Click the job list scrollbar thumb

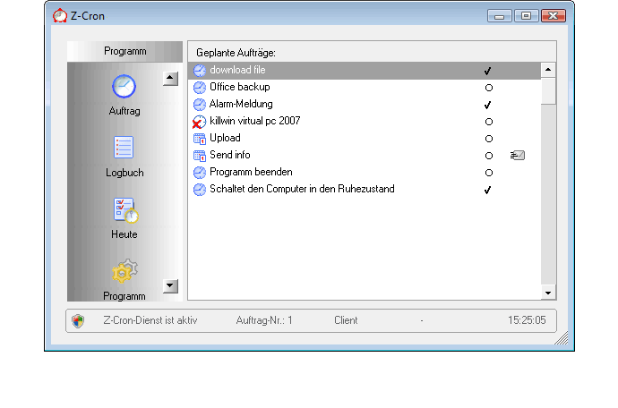click(548, 91)
